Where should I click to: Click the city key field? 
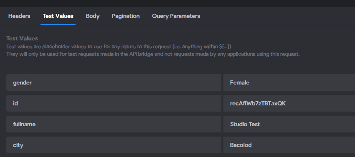(x=114, y=145)
